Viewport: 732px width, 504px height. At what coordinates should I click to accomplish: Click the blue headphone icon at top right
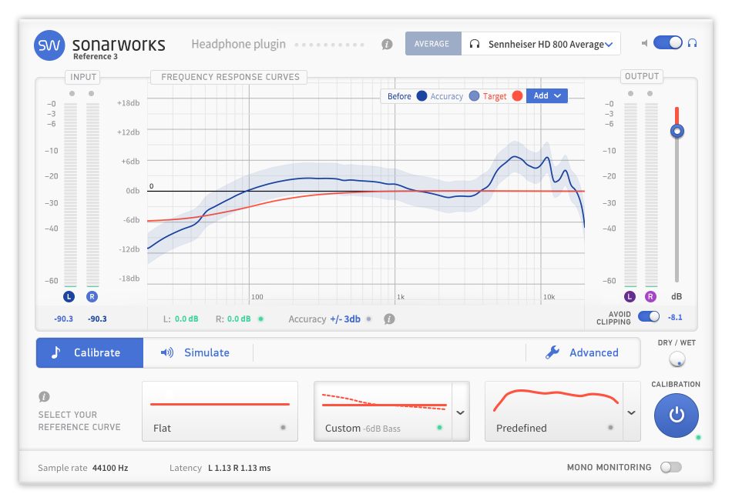(x=693, y=43)
